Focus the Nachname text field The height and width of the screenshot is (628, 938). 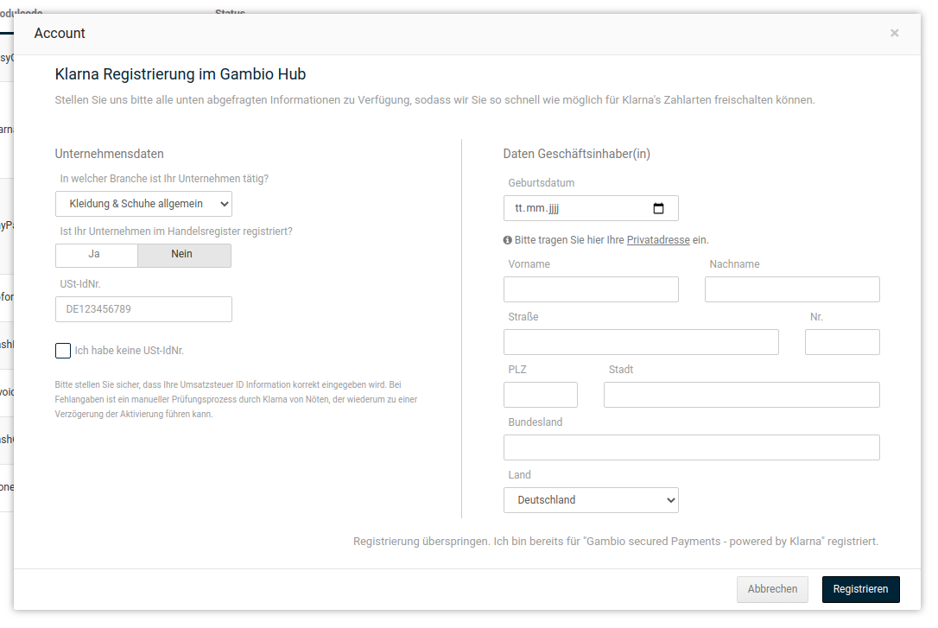(x=792, y=289)
